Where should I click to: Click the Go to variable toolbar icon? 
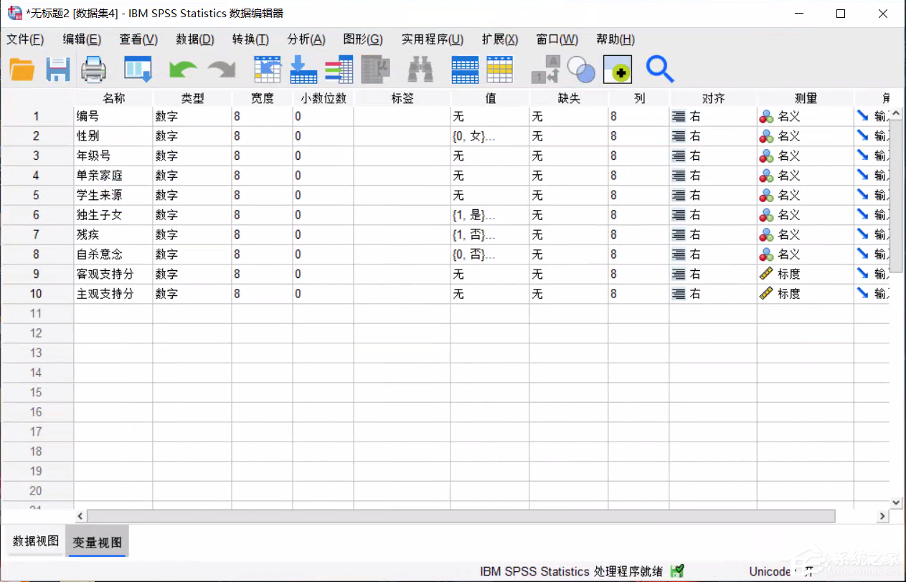click(x=303, y=70)
